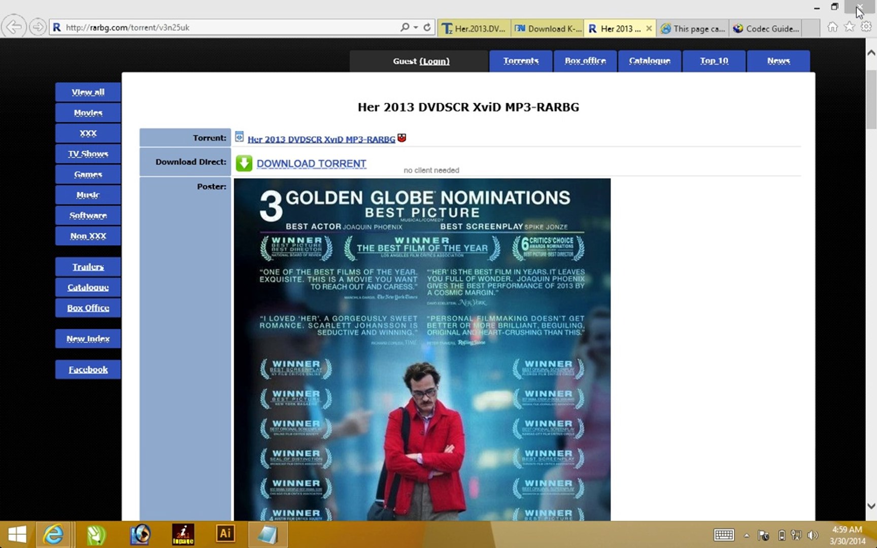This screenshot has height=548, width=877.
Task: Open the Action Center flag icon
Action: tap(763, 535)
